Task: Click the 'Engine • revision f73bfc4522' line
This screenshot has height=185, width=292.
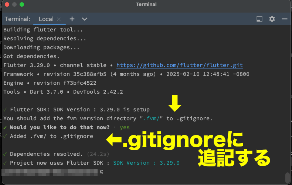Action: point(50,83)
